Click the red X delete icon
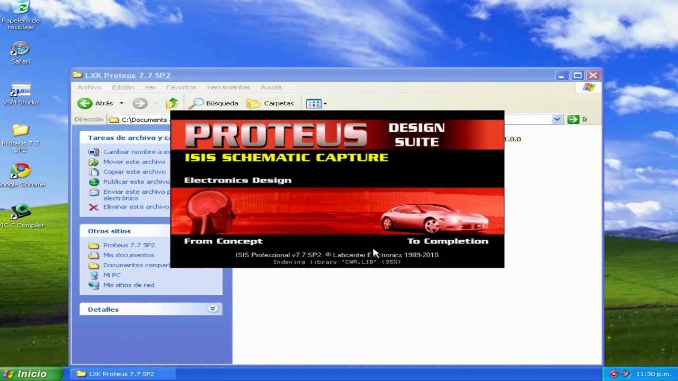 coord(94,207)
